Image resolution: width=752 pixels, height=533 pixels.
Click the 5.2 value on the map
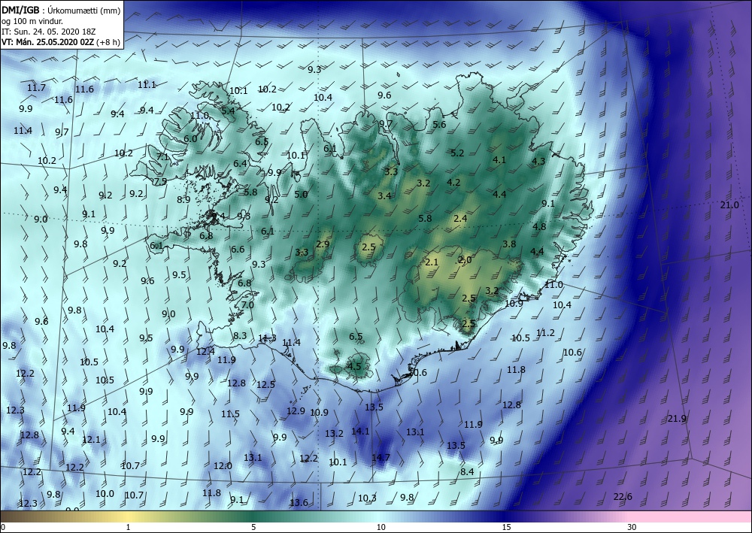click(x=457, y=153)
